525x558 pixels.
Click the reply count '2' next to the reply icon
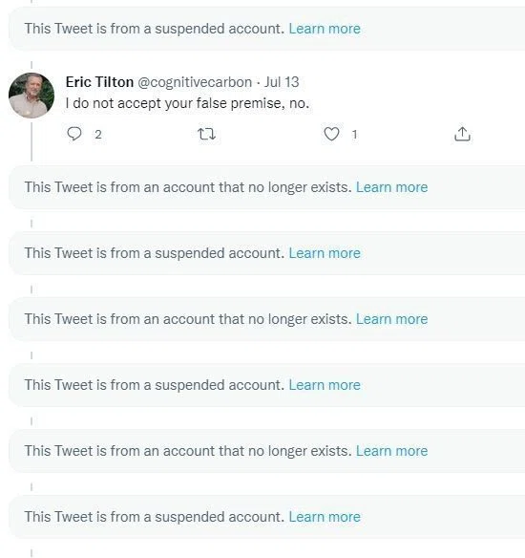tap(98, 135)
